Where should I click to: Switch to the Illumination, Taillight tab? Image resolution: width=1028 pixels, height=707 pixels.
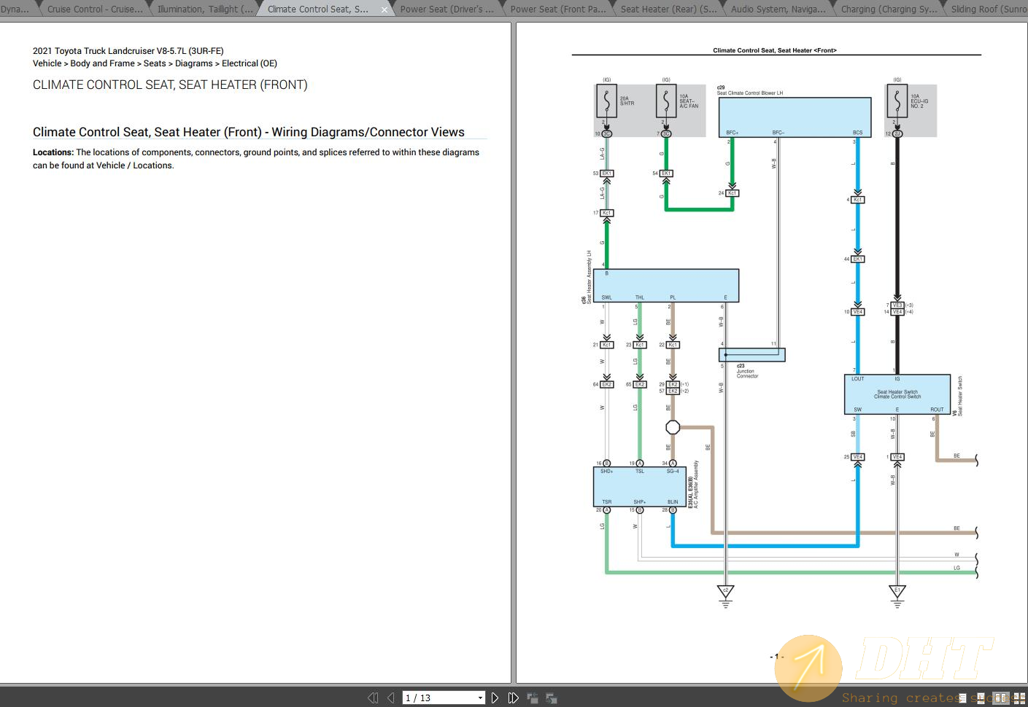(205, 9)
